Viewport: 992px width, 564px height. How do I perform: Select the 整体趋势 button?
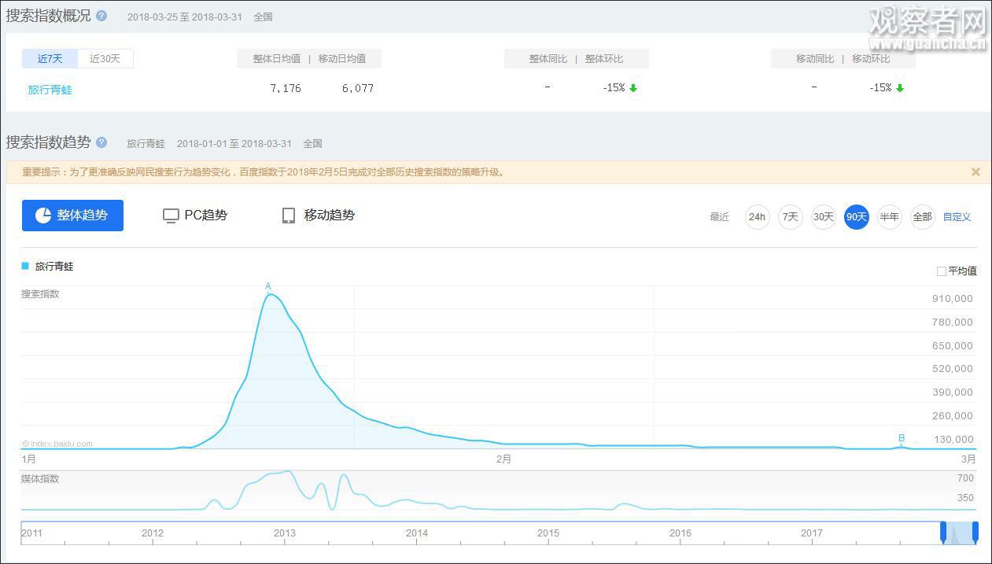pyautogui.click(x=72, y=216)
